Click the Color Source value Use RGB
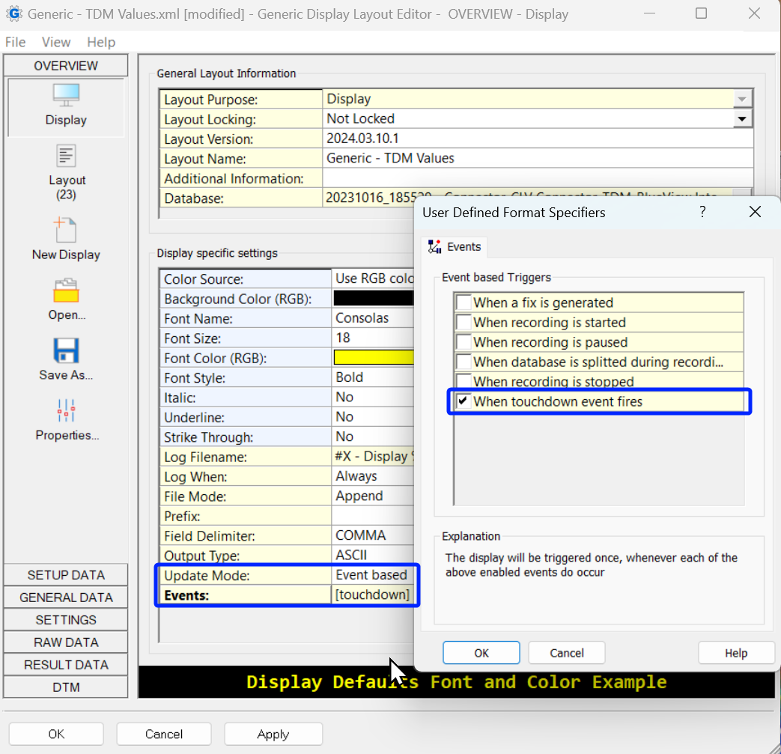 [x=373, y=279]
